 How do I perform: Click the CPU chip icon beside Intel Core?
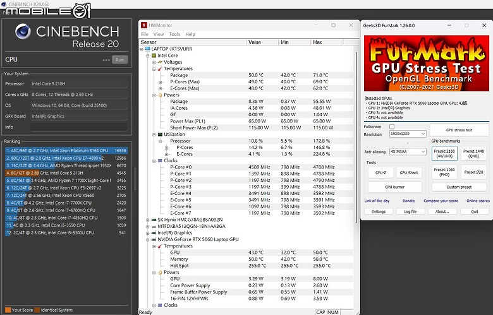[x=154, y=56]
